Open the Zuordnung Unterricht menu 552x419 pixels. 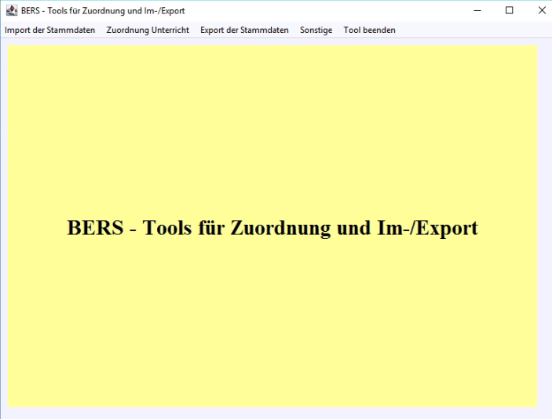coord(148,30)
